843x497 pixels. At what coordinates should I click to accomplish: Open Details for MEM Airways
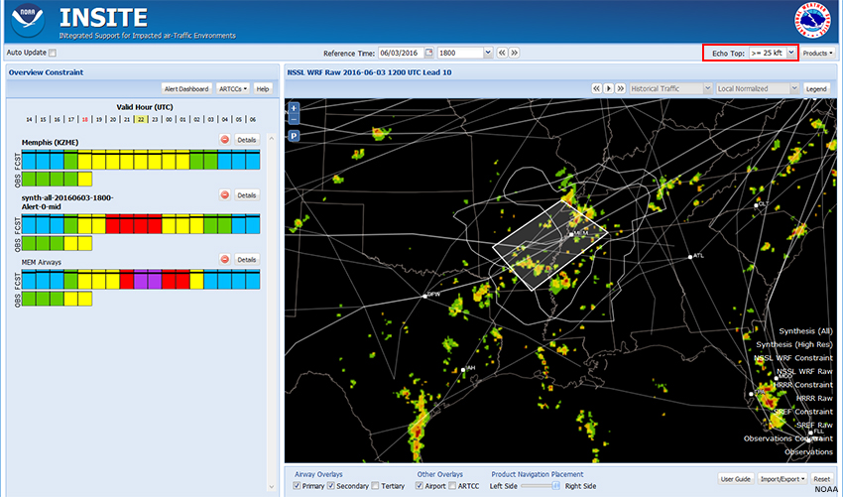[x=247, y=259]
